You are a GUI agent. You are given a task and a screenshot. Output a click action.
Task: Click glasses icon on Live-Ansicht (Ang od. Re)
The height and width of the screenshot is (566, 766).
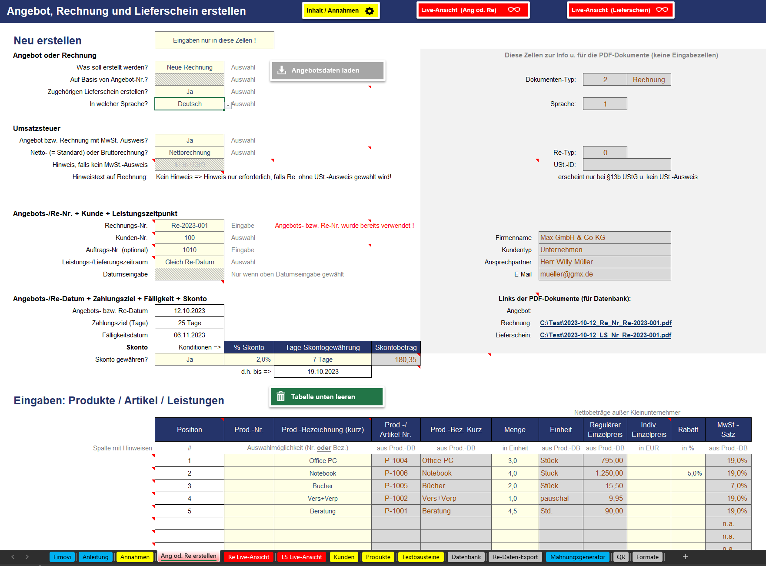point(514,10)
